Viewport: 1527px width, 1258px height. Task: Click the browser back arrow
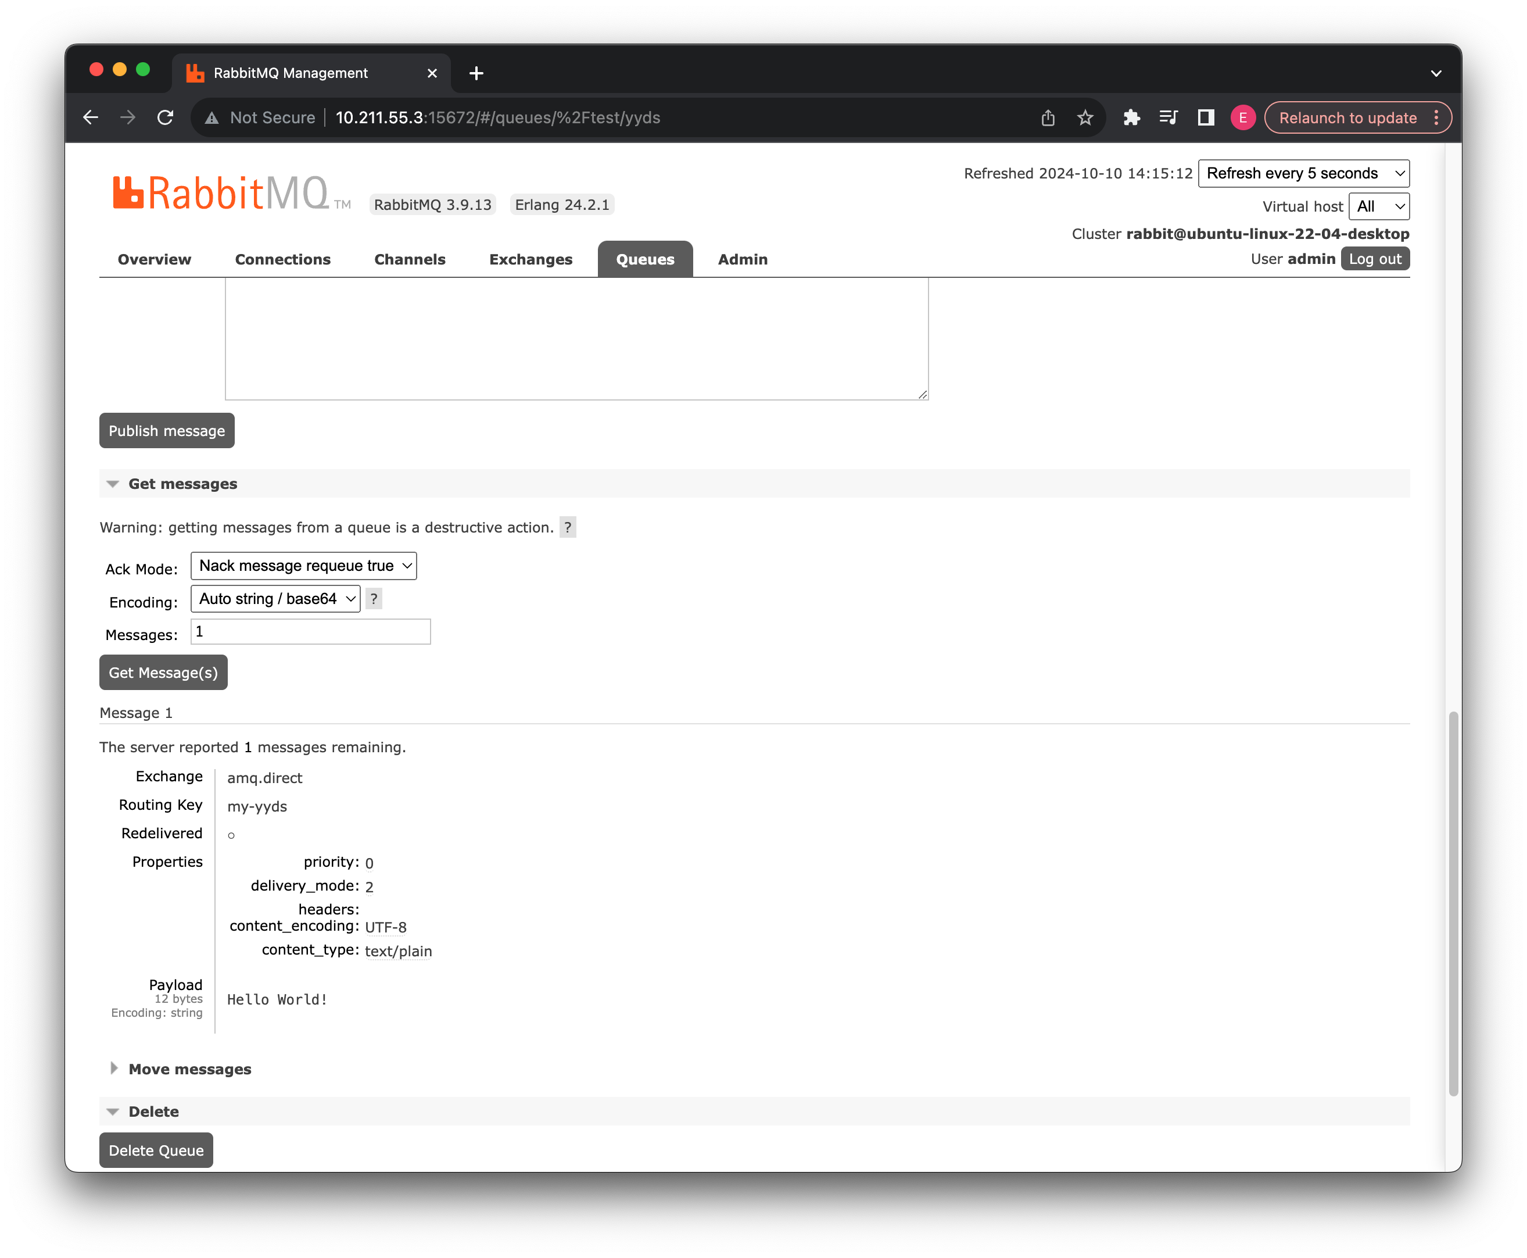click(91, 117)
